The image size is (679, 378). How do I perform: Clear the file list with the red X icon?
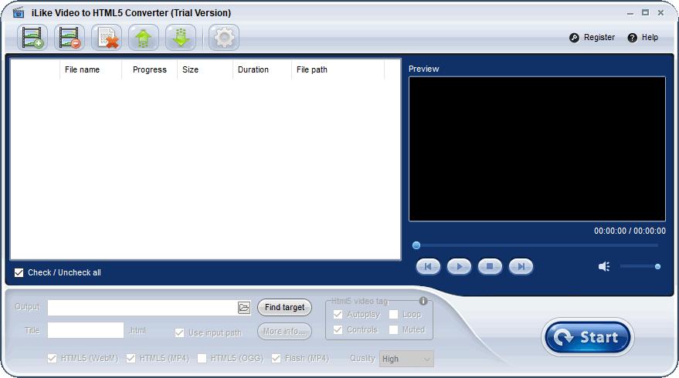pos(107,38)
